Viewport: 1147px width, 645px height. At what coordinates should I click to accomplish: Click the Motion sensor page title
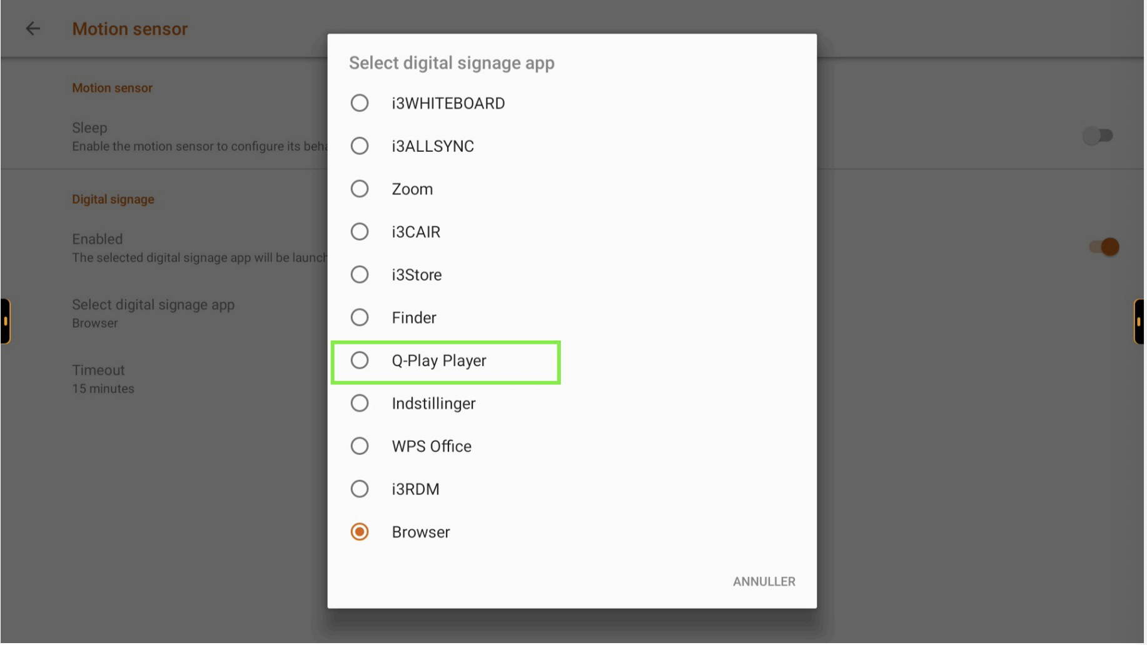130,29
